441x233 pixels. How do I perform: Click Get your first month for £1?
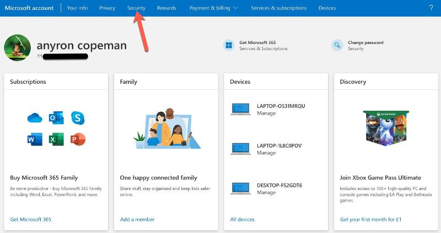pyautogui.click(x=370, y=219)
